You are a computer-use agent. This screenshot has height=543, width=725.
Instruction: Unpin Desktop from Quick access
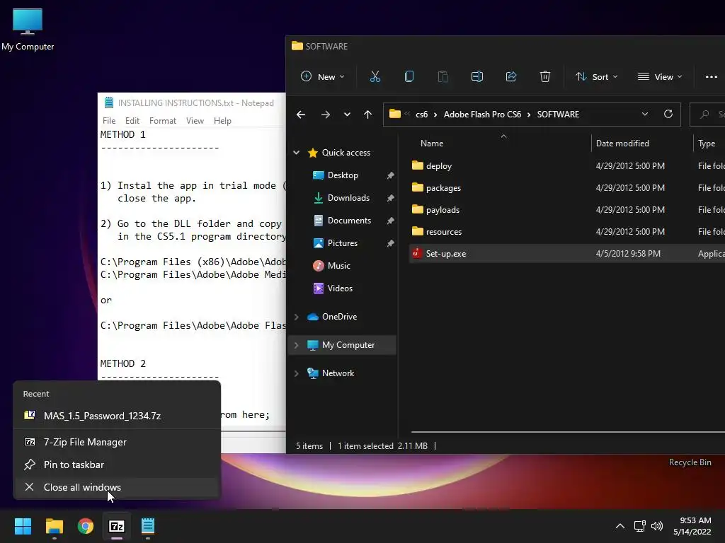point(391,175)
